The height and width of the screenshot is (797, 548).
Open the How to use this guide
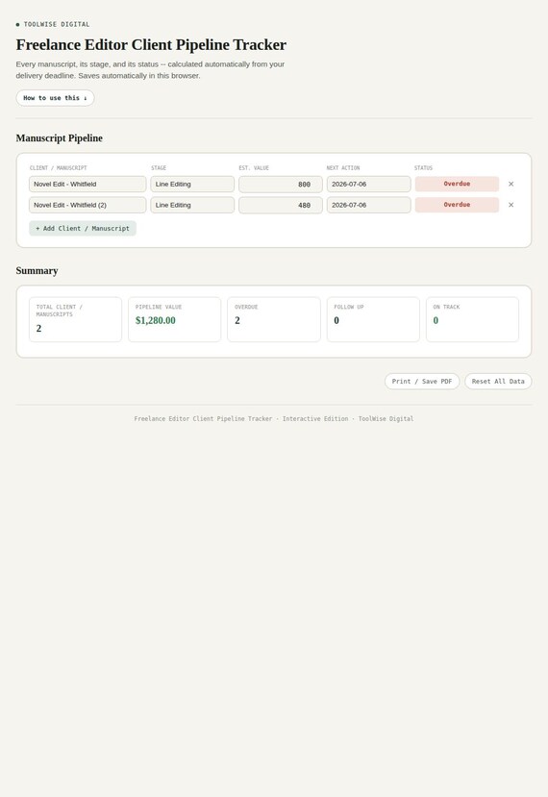[55, 98]
